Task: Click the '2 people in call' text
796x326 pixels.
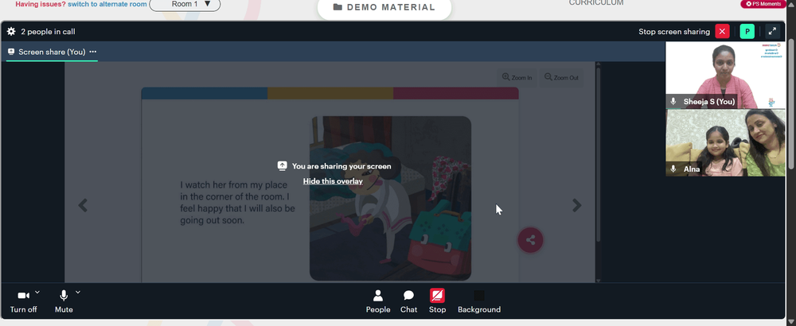Action: coord(48,32)
